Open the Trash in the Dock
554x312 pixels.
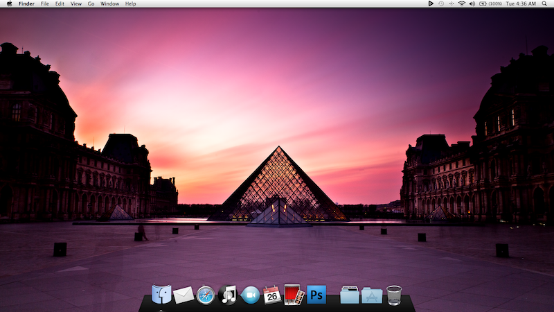[x=394, y=295]
